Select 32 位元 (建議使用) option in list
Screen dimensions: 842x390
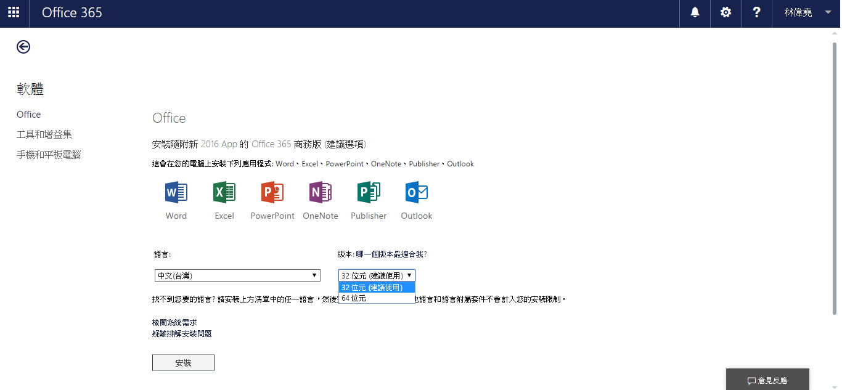tap(377, 287)
